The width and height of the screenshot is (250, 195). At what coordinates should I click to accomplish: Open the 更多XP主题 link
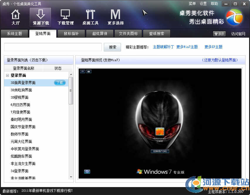214,47
